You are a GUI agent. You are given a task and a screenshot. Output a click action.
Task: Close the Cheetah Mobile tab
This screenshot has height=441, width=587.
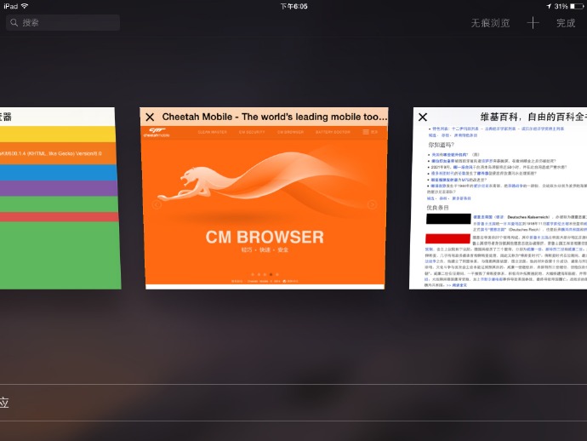click(x=150, y=117)
